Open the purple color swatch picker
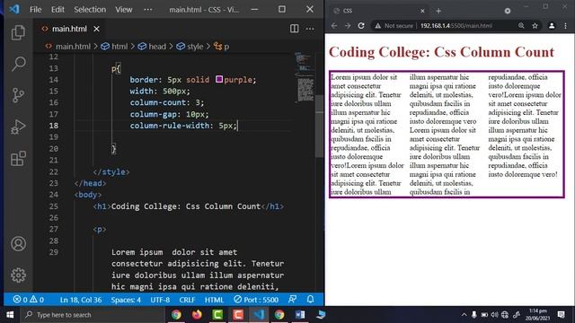The width and height of the screenshot is (575, 323). coord(219,79)
